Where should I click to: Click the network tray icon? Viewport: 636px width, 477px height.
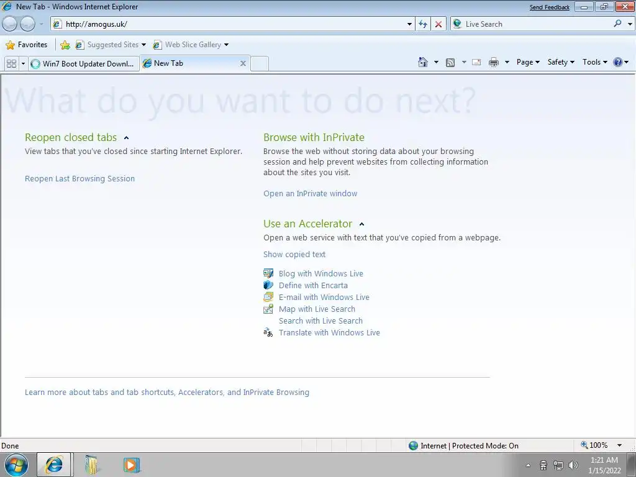tap(558, 465)
